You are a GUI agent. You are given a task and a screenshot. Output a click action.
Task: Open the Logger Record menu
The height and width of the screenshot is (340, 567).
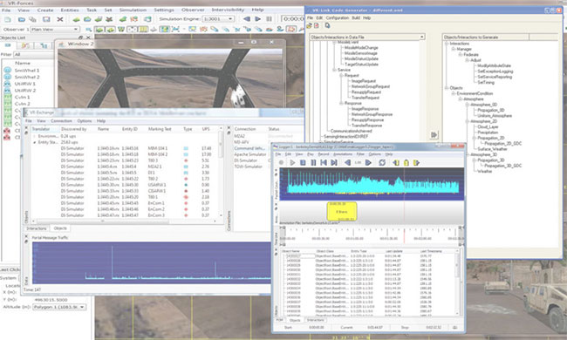coord(324,154)
